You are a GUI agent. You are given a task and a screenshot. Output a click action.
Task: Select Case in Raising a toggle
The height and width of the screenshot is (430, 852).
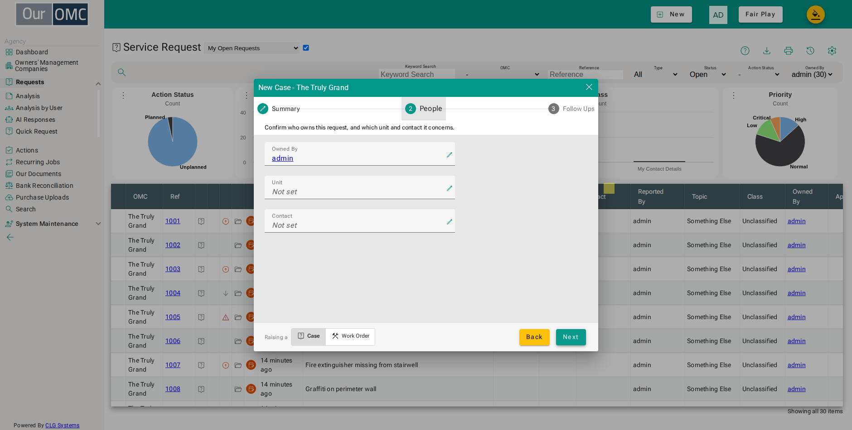309,336
